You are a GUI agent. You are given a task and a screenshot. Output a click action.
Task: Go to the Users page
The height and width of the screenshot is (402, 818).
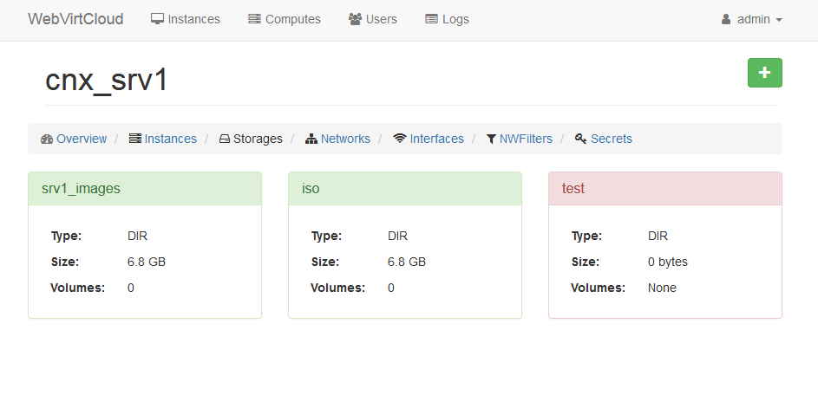tap(381, 19)
